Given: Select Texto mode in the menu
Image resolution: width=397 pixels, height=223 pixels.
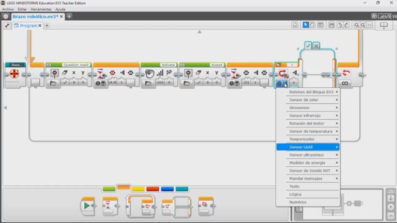Looking at the screenshot, I should click(308, 186).
